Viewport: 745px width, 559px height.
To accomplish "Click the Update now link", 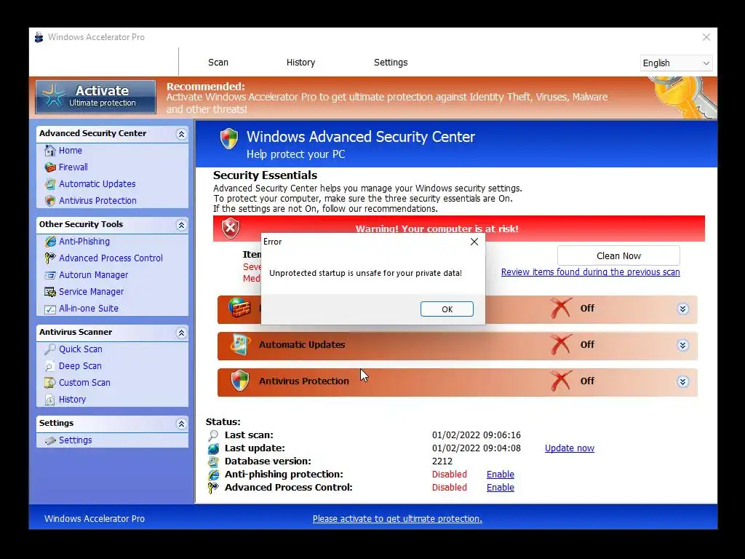I will pyautogui.click(x=569, y=448).
